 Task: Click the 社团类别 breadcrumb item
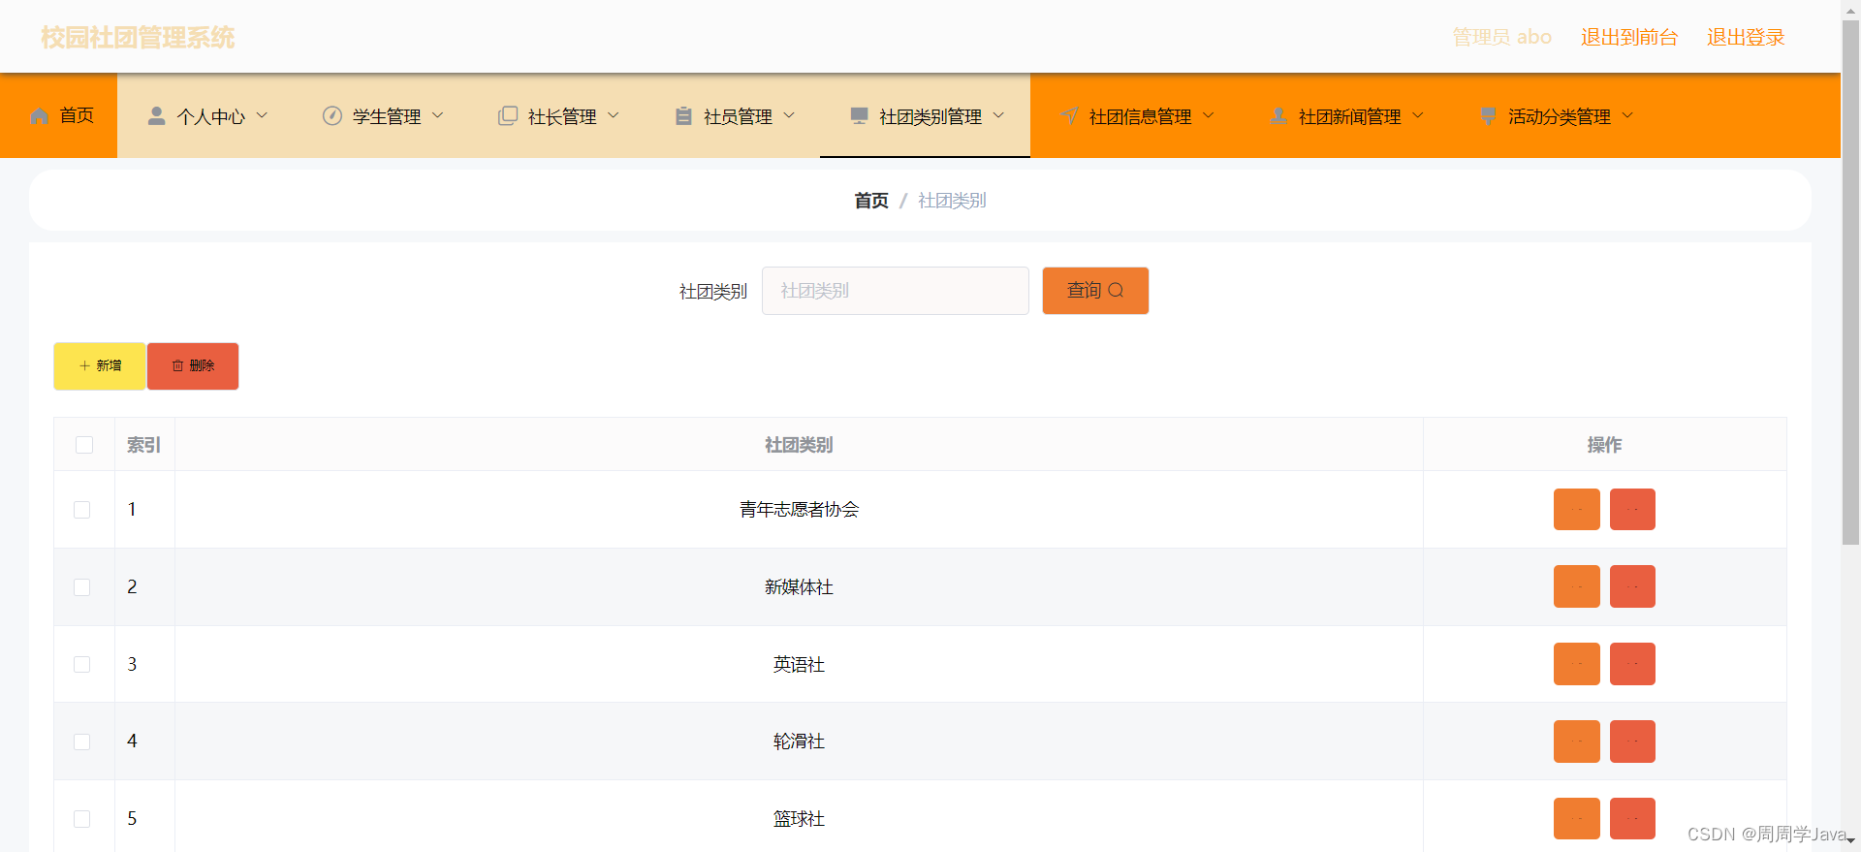(x=952, y=201)
